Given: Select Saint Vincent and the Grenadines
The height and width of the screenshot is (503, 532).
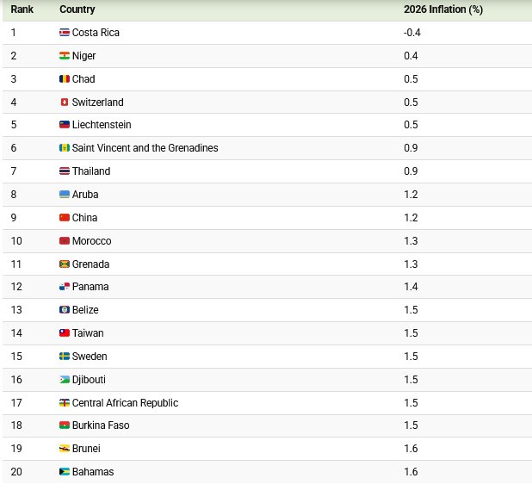Looking at the screenshot, I should (x=145, y=148).
